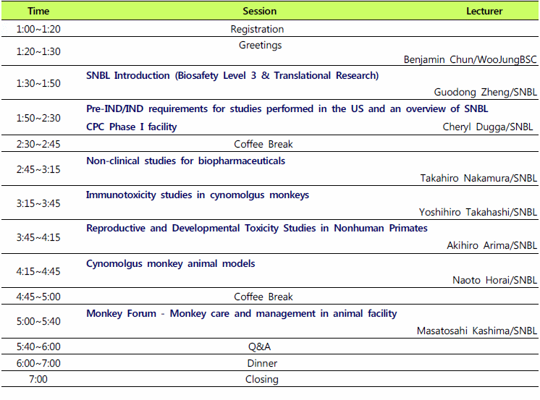The image size is (540, 400).
Task: Click lecturer 'Takahiro Nakamura/SNBL'
Action: [x=478, y=178]
